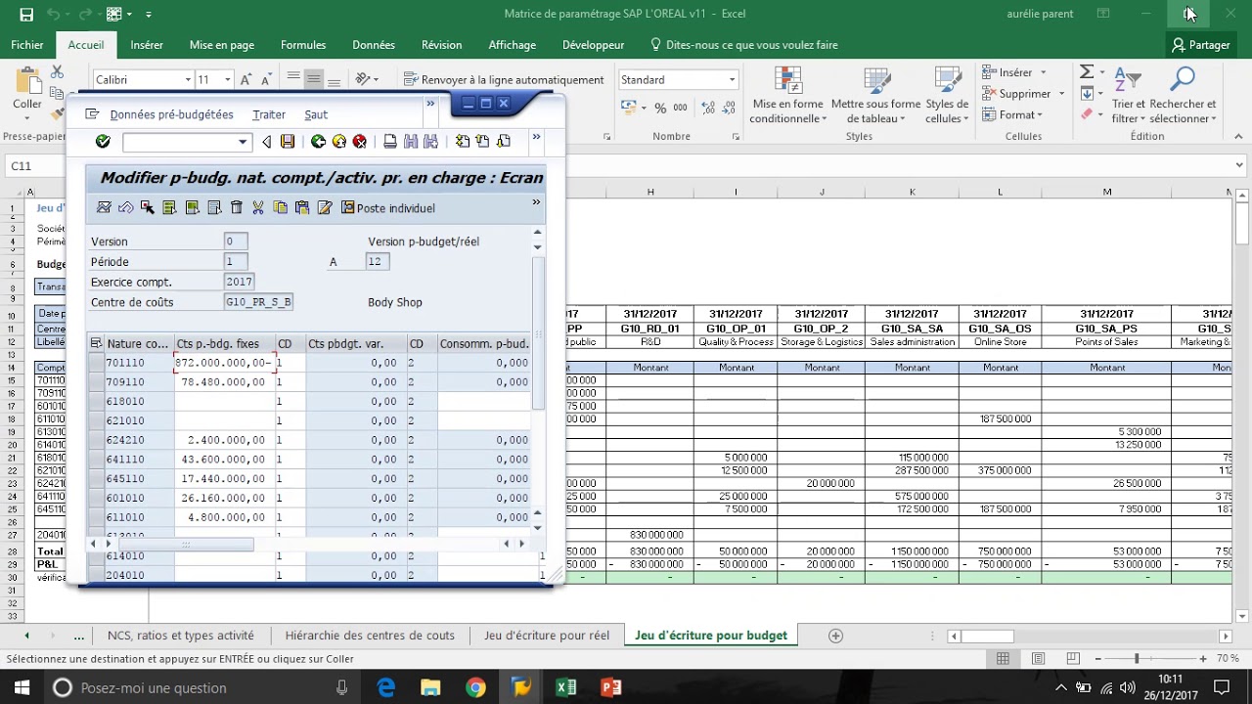
Task: Open the Données pré-budgétées menu in SAP
Action: tap(171, 114)
